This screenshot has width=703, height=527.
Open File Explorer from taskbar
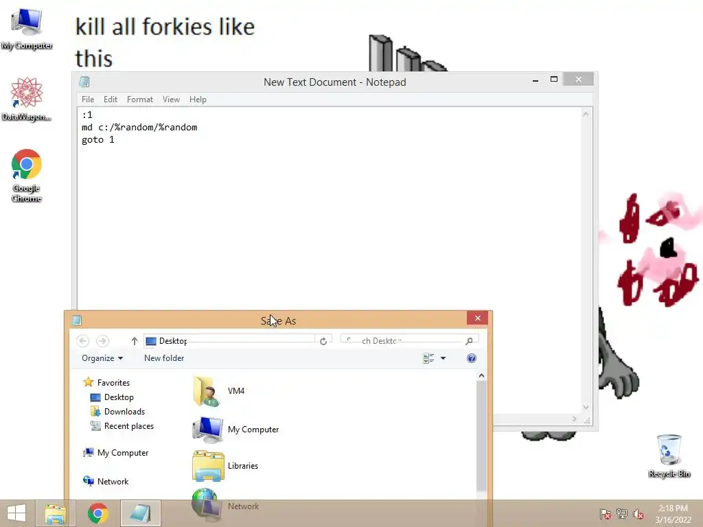pyautogui.click(x=55, y=513)
